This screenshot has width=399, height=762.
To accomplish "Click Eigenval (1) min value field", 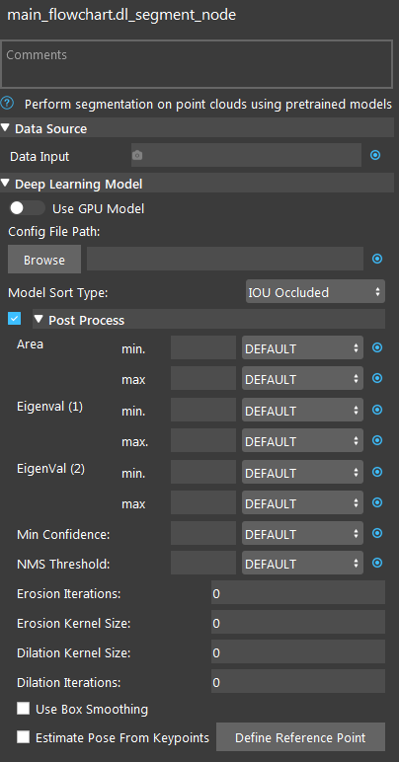I will pos(203,411).
